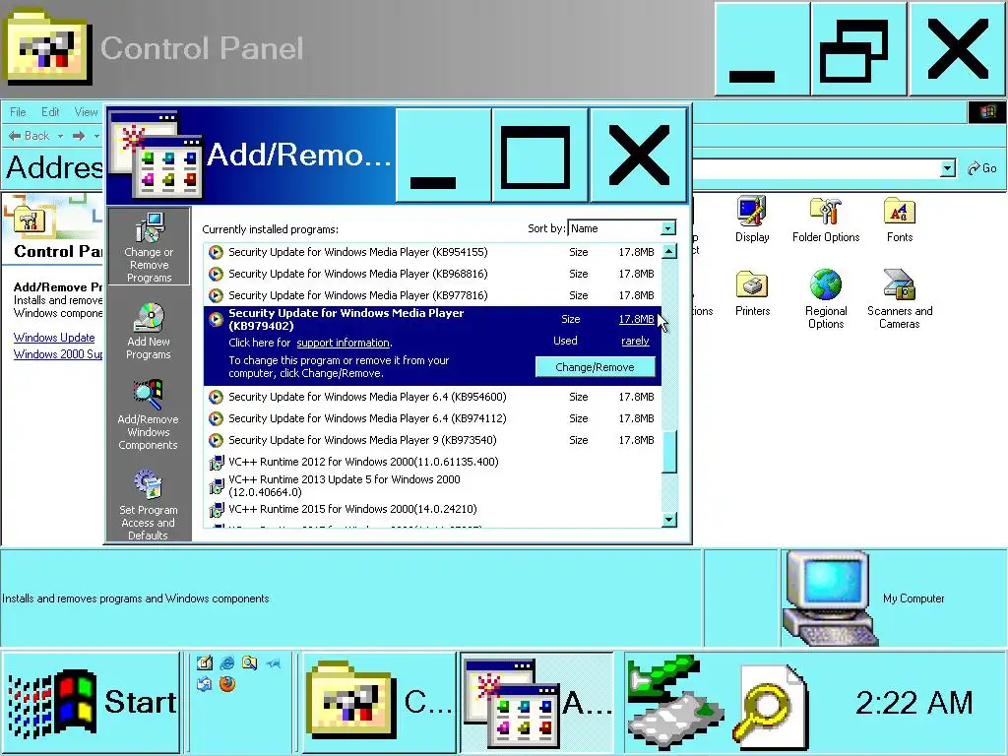Click the Forward arrow toolbar button
The image size is (1008, 756).
pyautogui.click(x=79, y=136)
